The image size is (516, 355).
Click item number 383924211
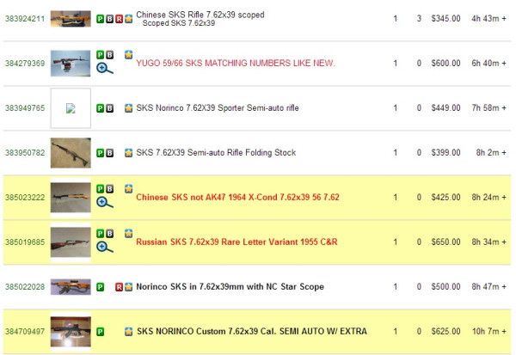coord(24,18)
